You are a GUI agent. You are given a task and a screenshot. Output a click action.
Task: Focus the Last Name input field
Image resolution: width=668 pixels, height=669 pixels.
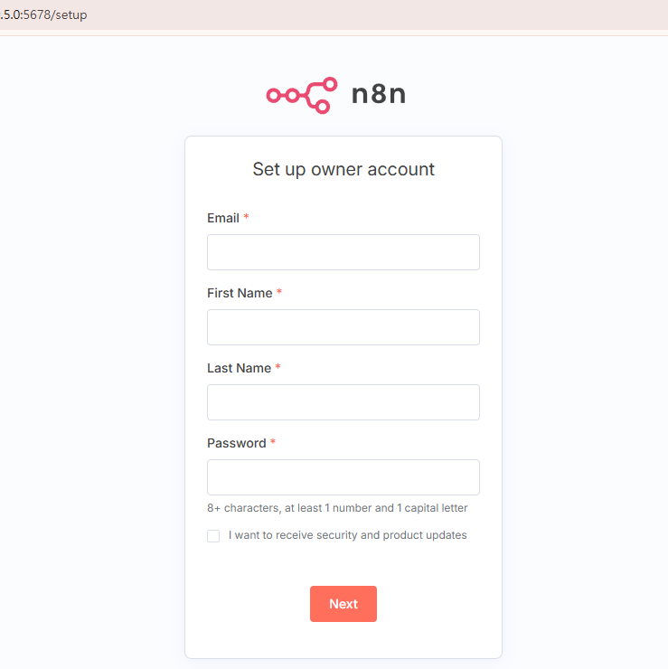pyautogui.click(x=343, y=402)
